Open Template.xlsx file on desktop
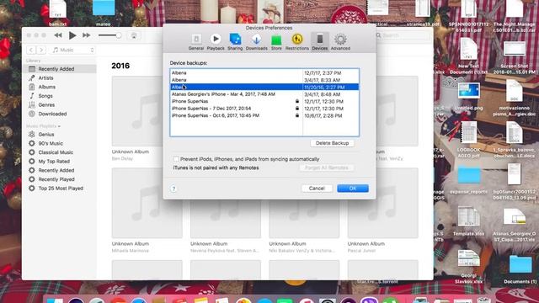 468,221
